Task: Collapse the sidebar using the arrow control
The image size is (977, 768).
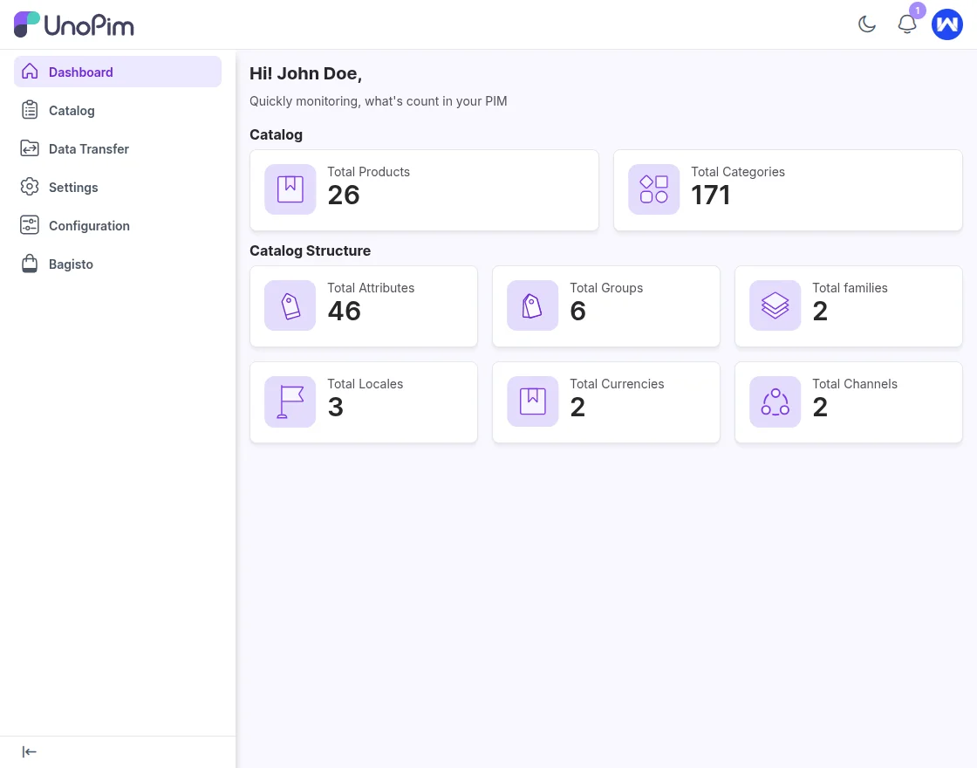Action: pyautogui.click(x=29, y=751)
